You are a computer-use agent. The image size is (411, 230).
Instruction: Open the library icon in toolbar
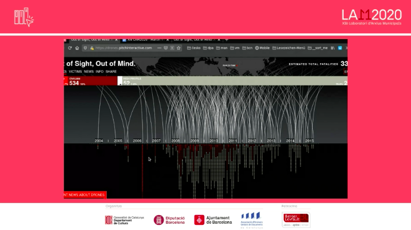point(332,48)
